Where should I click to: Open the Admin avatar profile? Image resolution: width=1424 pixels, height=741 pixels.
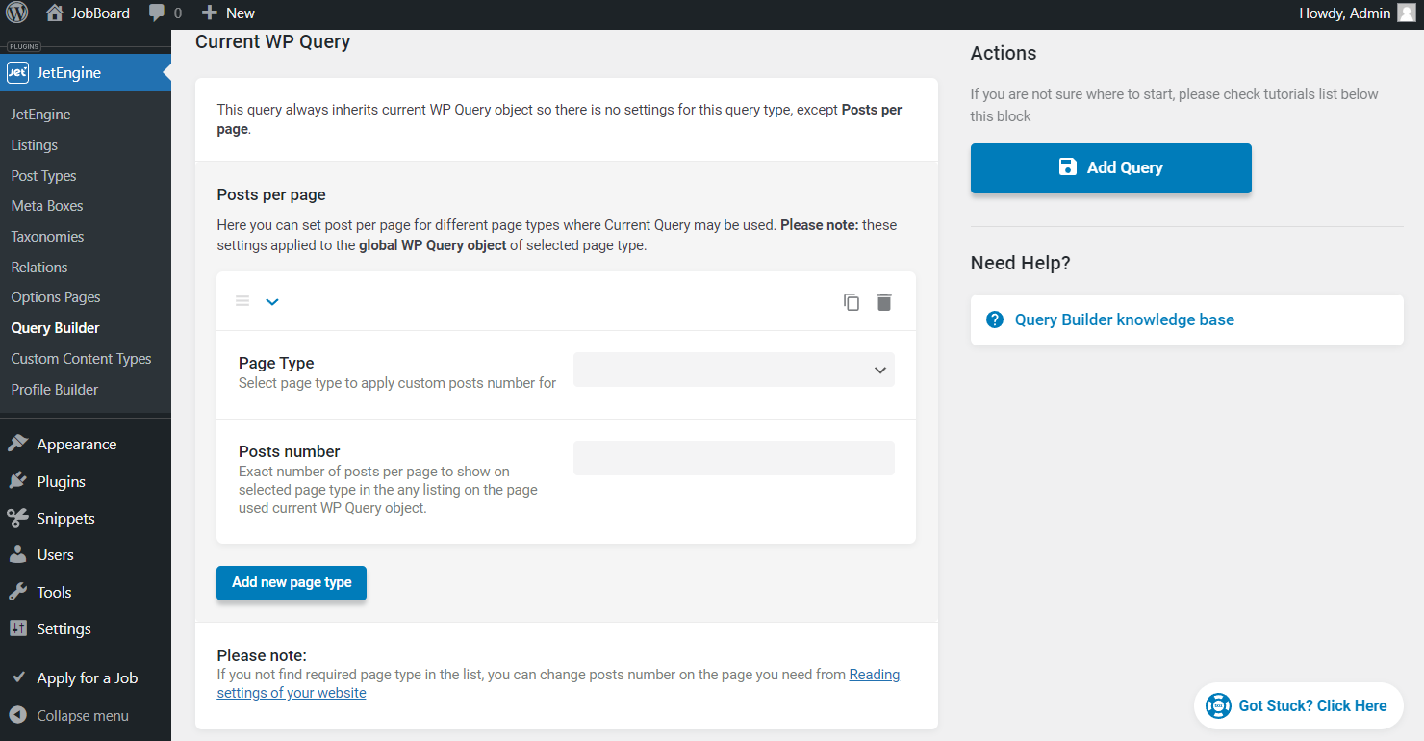[1407, 13]
